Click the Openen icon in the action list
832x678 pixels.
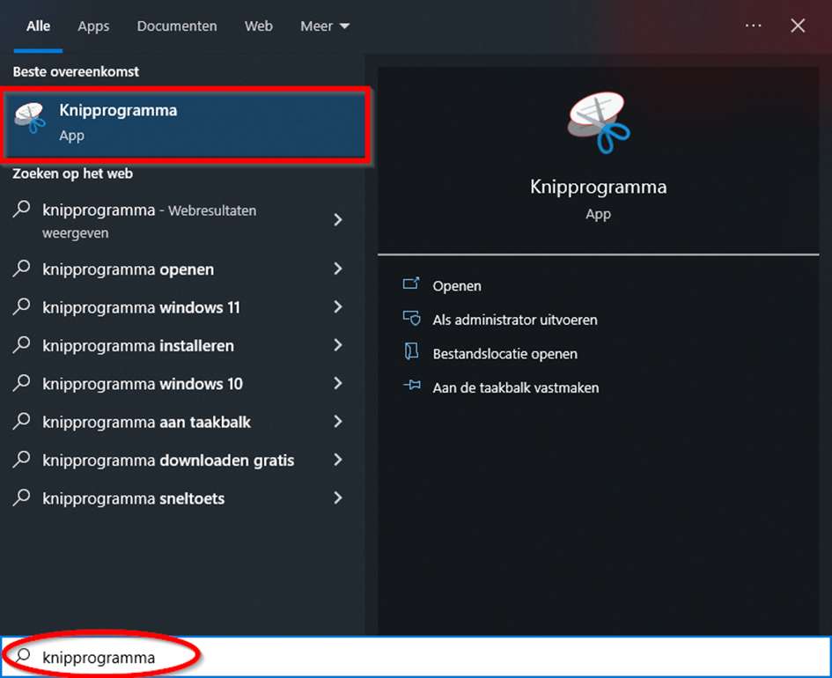[411, 285]
